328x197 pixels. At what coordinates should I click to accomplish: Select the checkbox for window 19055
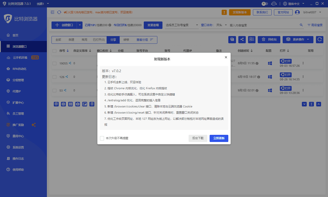click(x=54, y=63)
